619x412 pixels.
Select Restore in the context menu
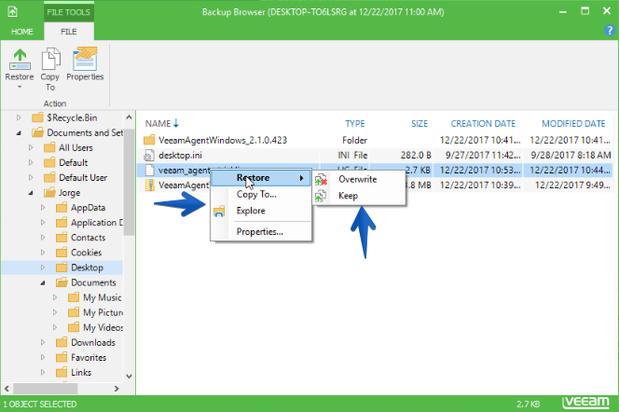(261, 178)
